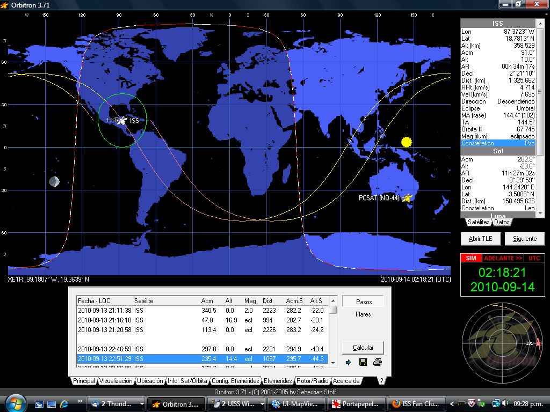Screen dimensions: 550x412
Task: Click the Calcular button
Action: tap(363, 348)
